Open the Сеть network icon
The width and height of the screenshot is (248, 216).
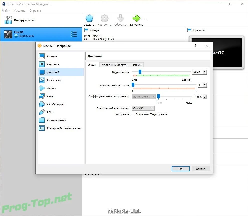pyautogui.click(x=42, y=96)
